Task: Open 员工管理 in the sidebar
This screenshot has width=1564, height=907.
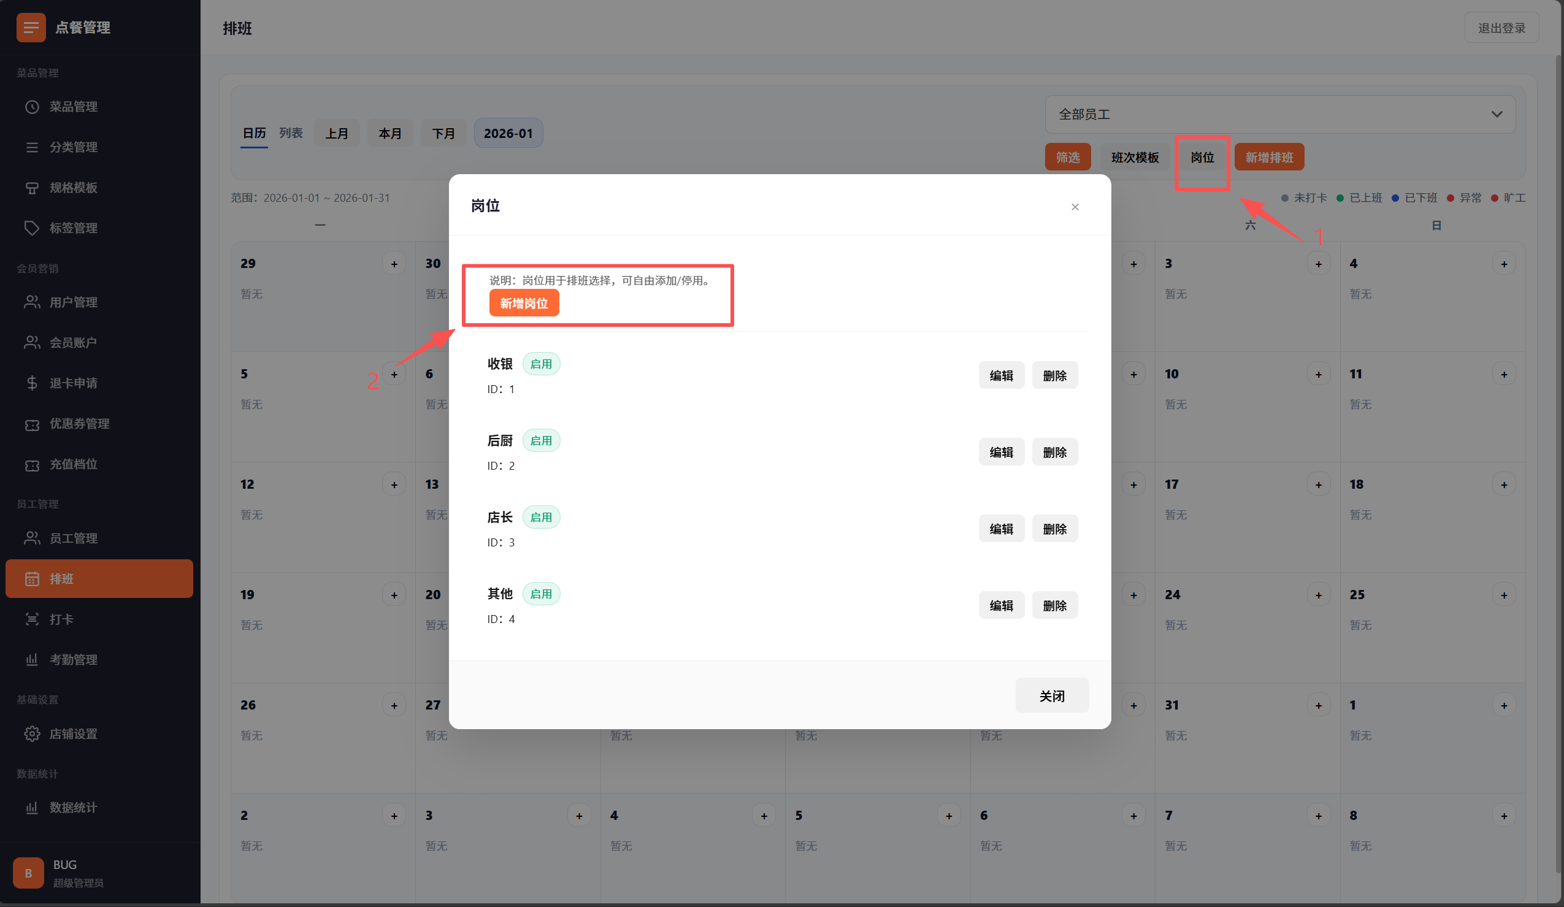Action: click(73, 538)
